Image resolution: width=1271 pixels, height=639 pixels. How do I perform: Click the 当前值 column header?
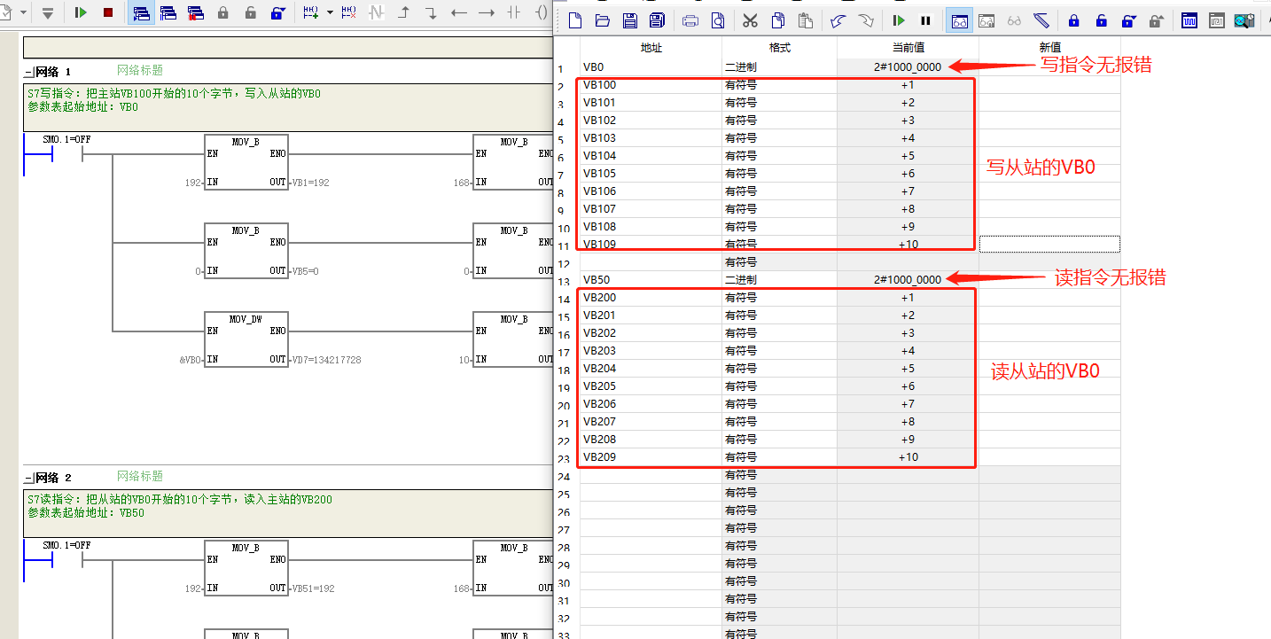pyautogui.click(x=908, y=47)
